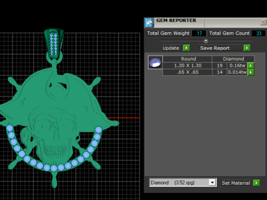Click the count cell showing 19

point(220,66)
